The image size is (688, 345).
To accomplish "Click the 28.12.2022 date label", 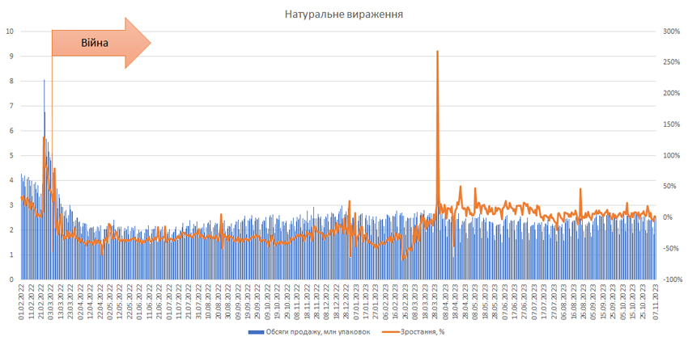I will (346, 302).
